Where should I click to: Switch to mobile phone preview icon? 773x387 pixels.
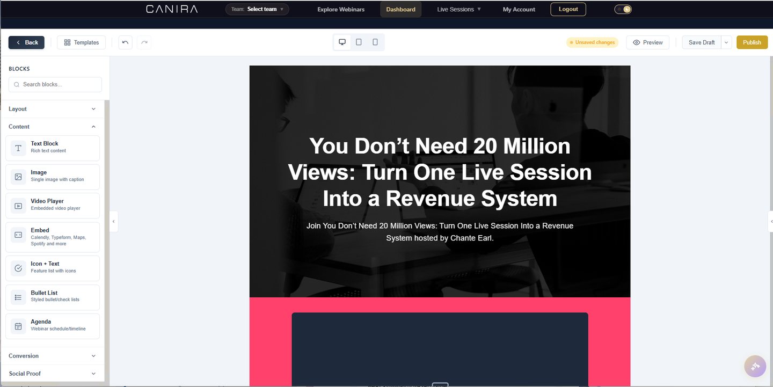tap(375, 42)
